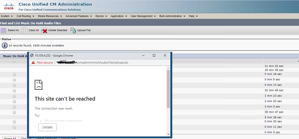This screenshot has width=299, height=139.
Task: Click the popup scrollbar down arrow
Action: pos(168,134)
